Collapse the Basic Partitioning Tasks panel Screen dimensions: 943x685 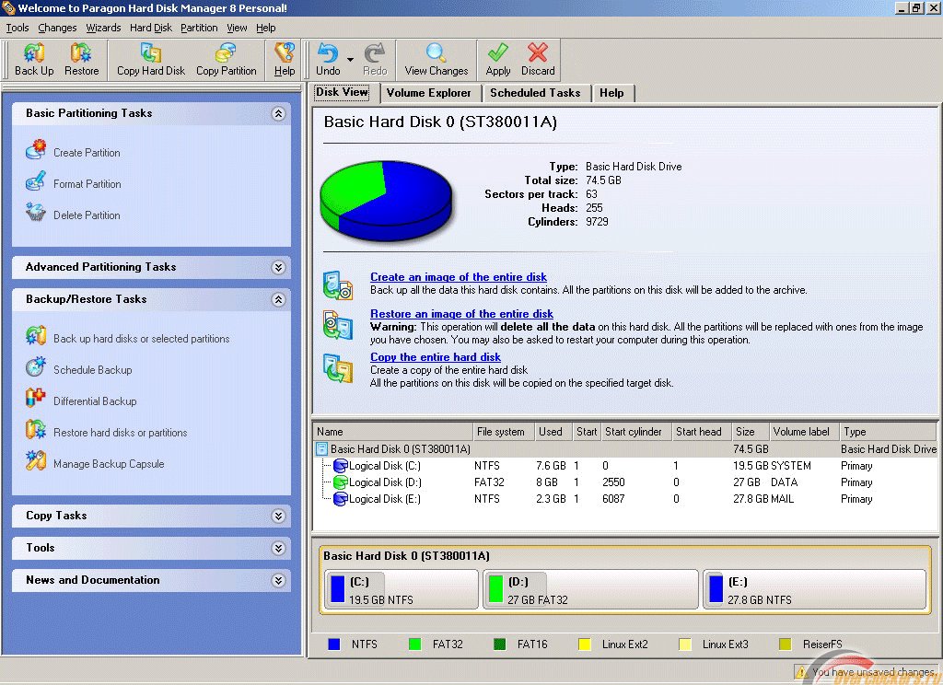coord(278,114)
